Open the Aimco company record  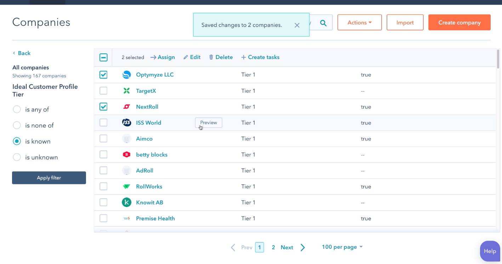click(144, 139)
